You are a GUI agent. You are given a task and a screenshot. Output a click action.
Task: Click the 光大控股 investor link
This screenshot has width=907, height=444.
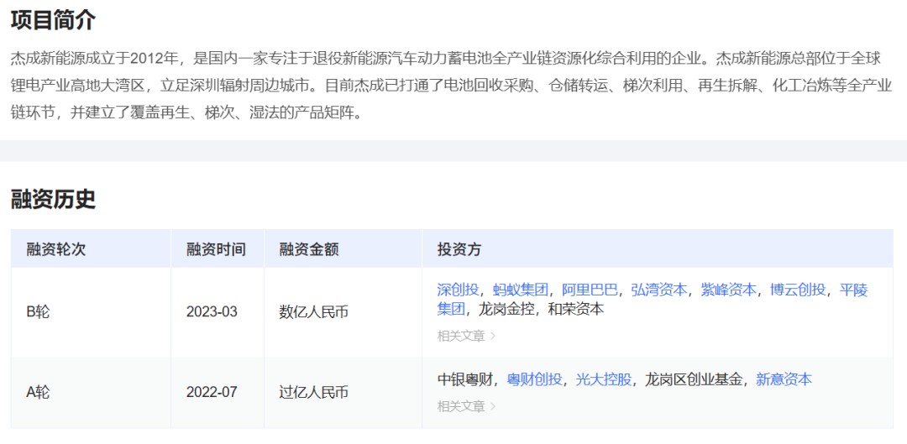[603, 379]
